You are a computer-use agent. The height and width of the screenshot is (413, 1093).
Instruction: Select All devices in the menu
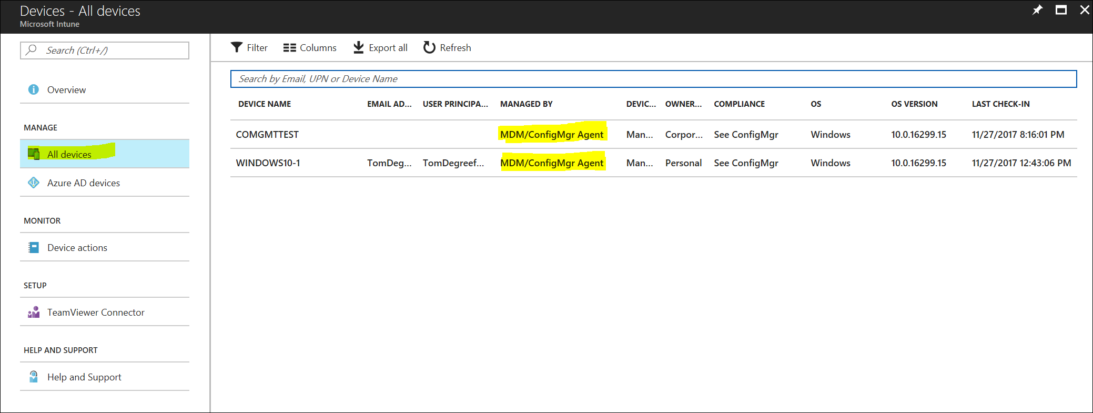tap(105, 154)
